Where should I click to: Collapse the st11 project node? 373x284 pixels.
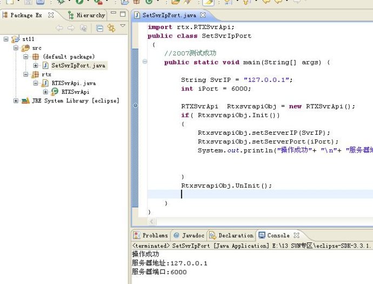[x=6, y=39]
